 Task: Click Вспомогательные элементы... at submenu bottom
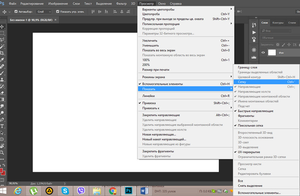coord(266,193)
